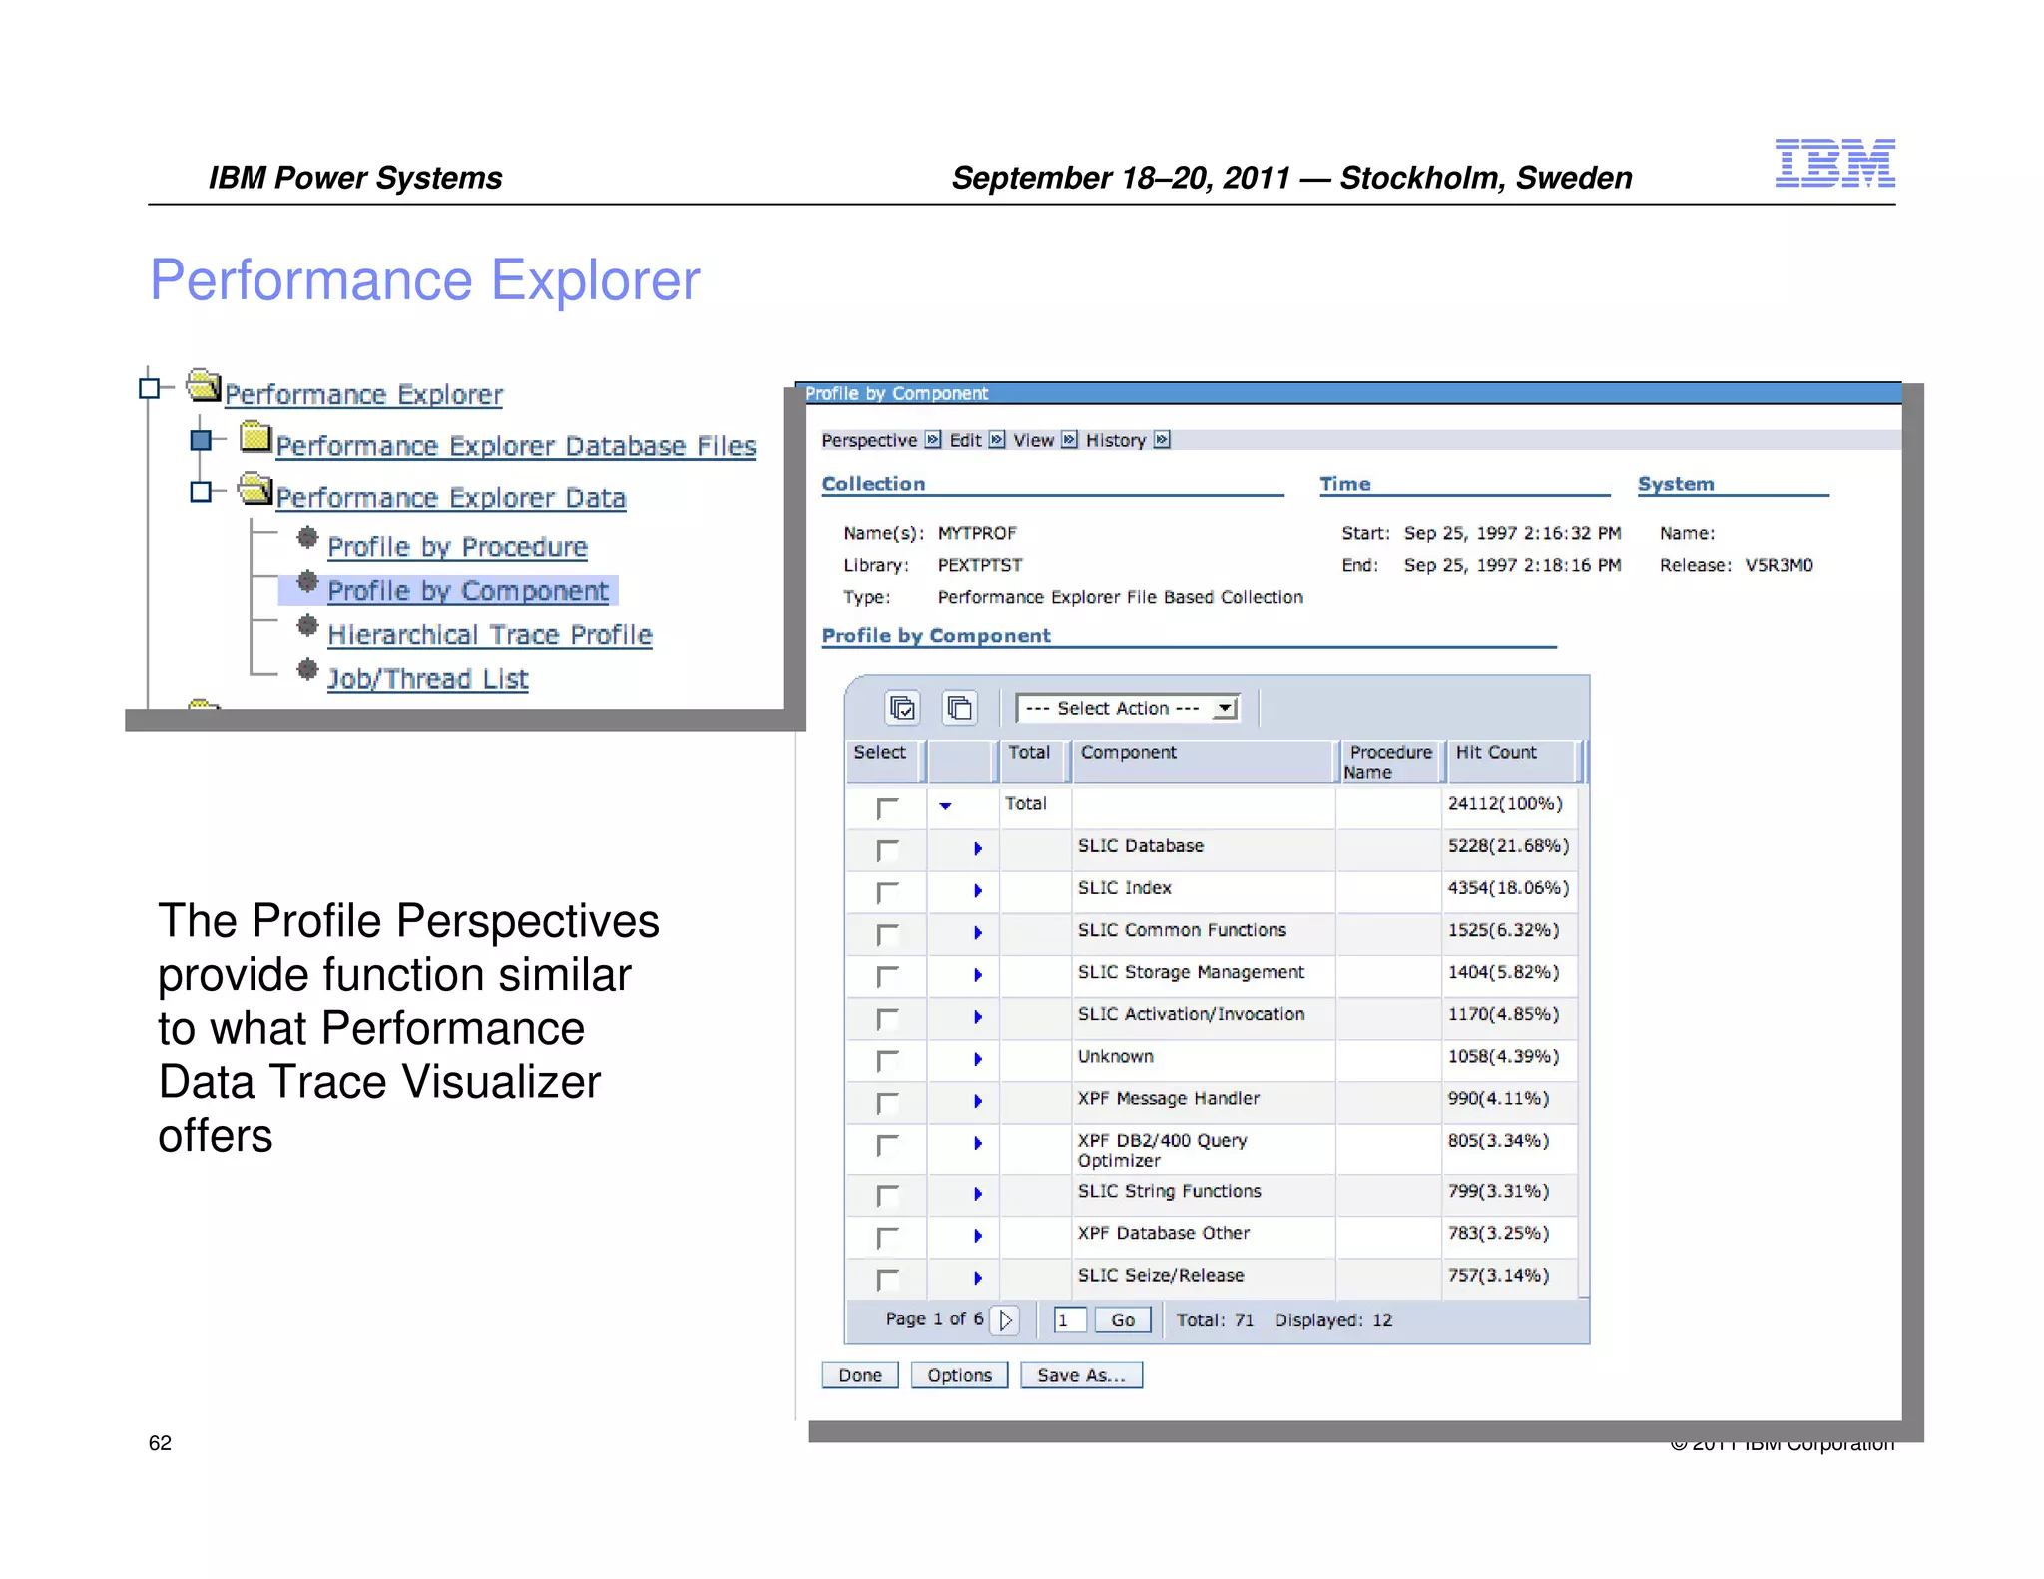Click Performance Explorer Database Files link
This screenshot has height=1579, width=2044.
(516, 446)
